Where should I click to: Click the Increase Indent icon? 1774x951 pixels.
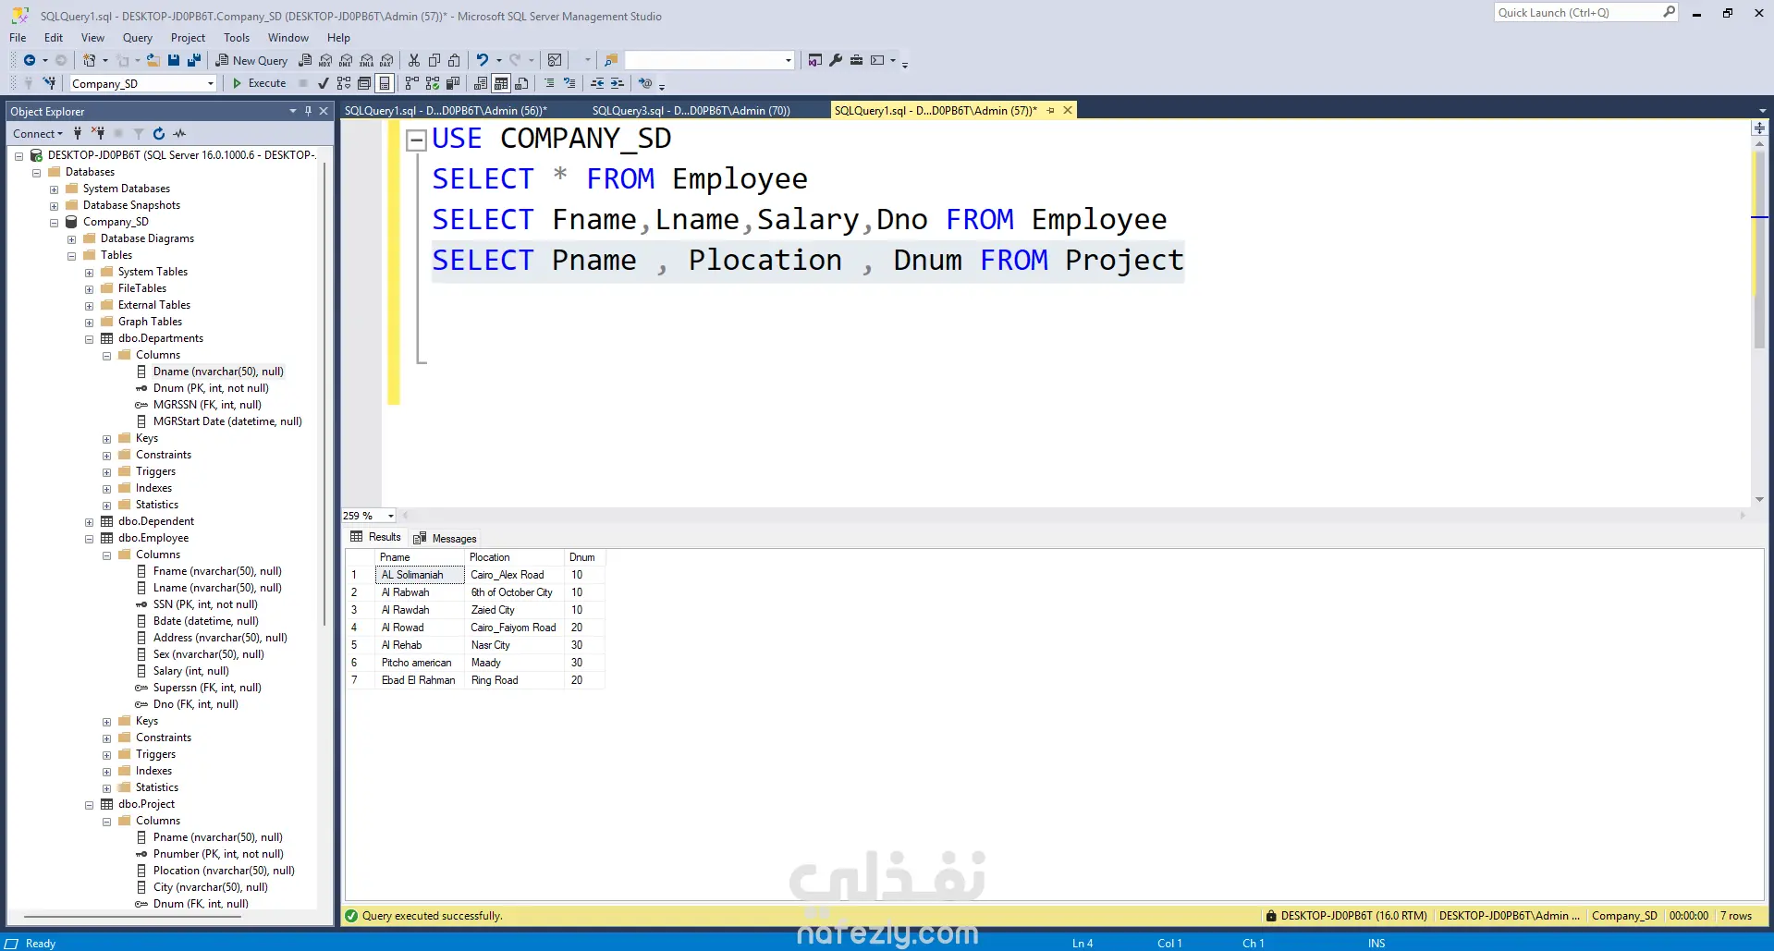(617, 83)
